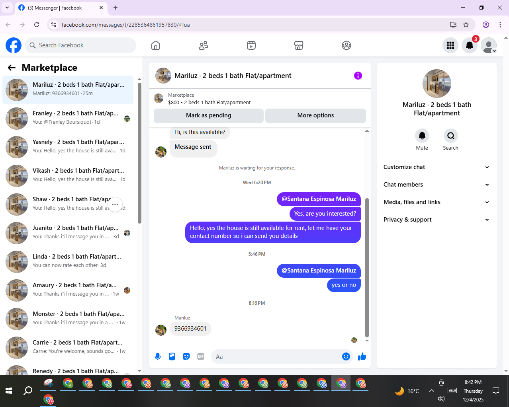The width and height of the screenshot is (509, 407).
Task: Click the 9366934601 message bubble
Action: coord(190,329)
